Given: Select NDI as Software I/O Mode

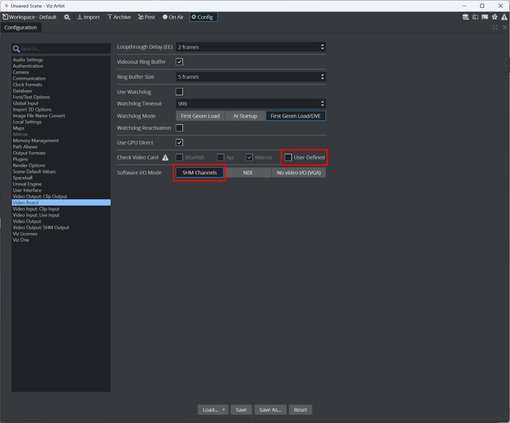Looking at the screenshot, I should click(248, 172).
